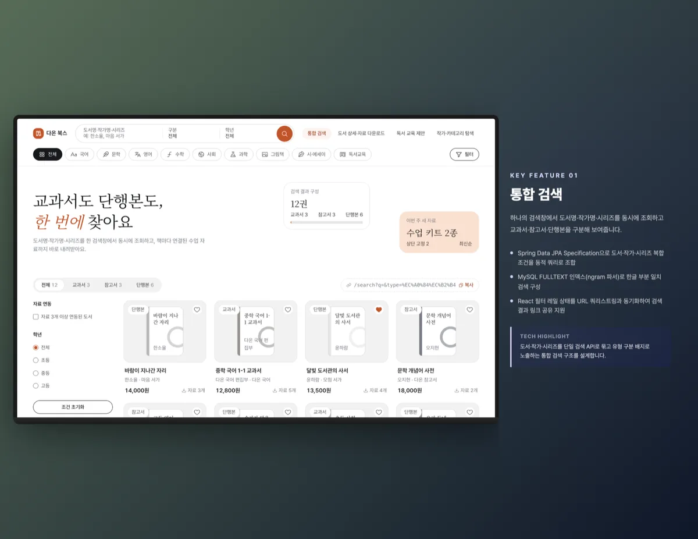Switch to the 단행본 6 results tab

pyautogui.click(x=145, y=285)
